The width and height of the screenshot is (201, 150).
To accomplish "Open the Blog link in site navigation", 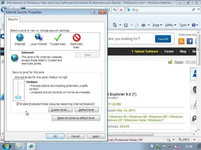I will click(183, 51).
